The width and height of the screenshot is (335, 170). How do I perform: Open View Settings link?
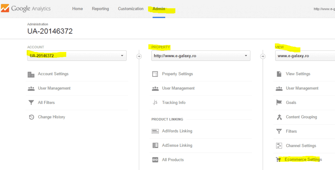298,74
